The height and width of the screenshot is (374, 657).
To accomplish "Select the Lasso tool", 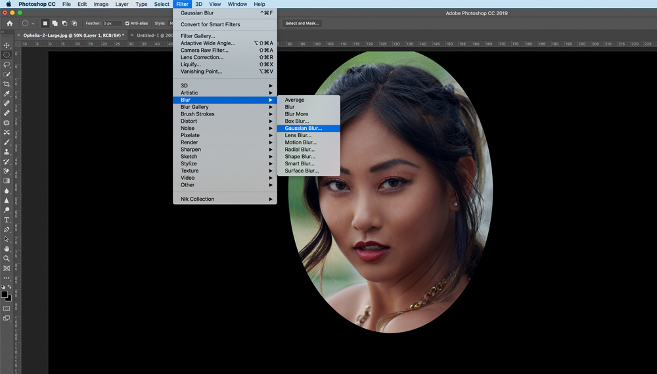I will (x=7, y=65).
